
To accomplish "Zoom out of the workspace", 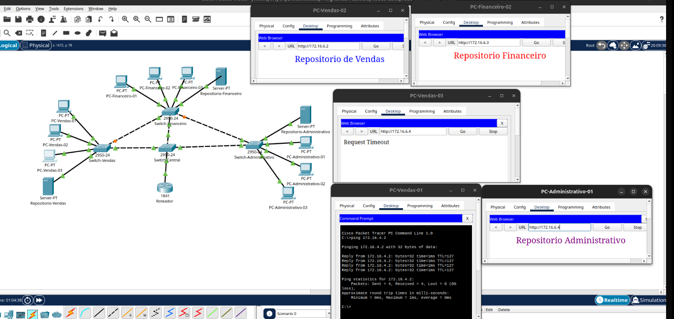I will tap(148, 19).
